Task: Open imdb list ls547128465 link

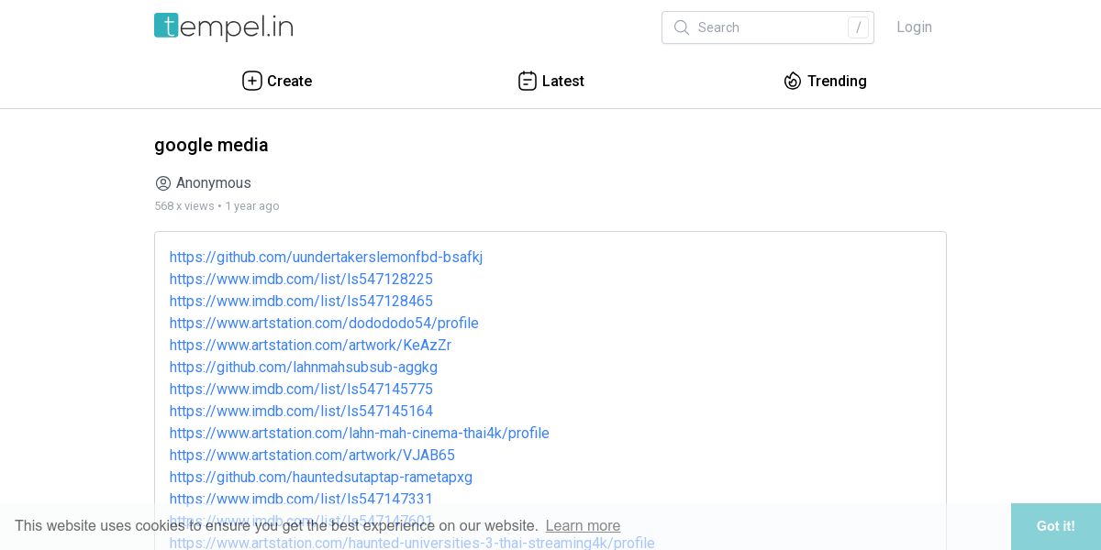Action: pos(301,302)
